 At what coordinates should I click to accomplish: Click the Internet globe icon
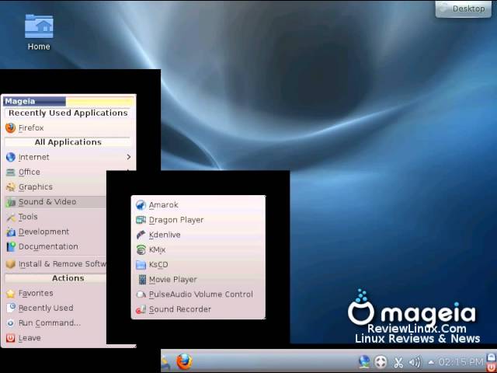point(10,157)
